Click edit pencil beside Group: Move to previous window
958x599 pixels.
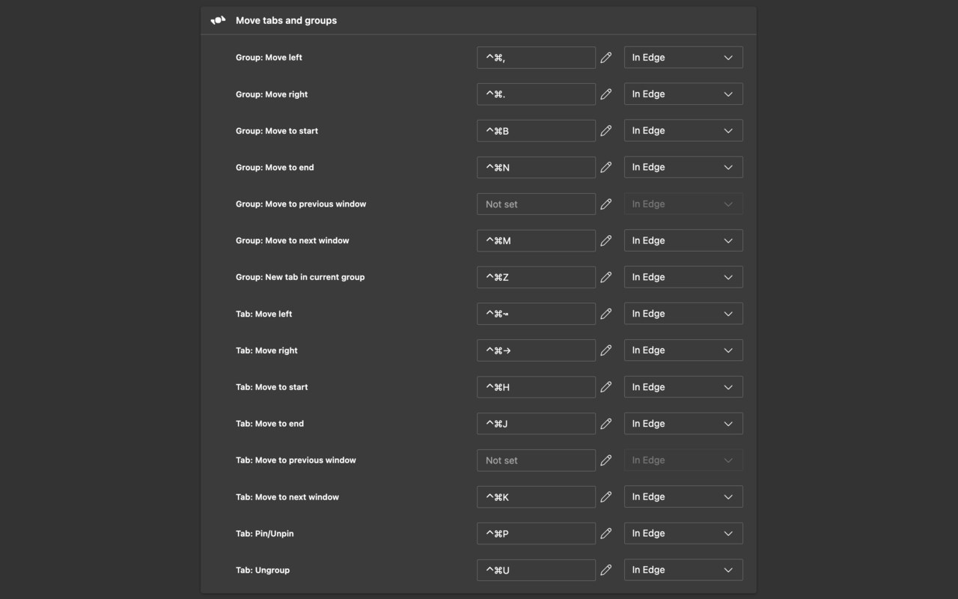(x=606, y=204)
